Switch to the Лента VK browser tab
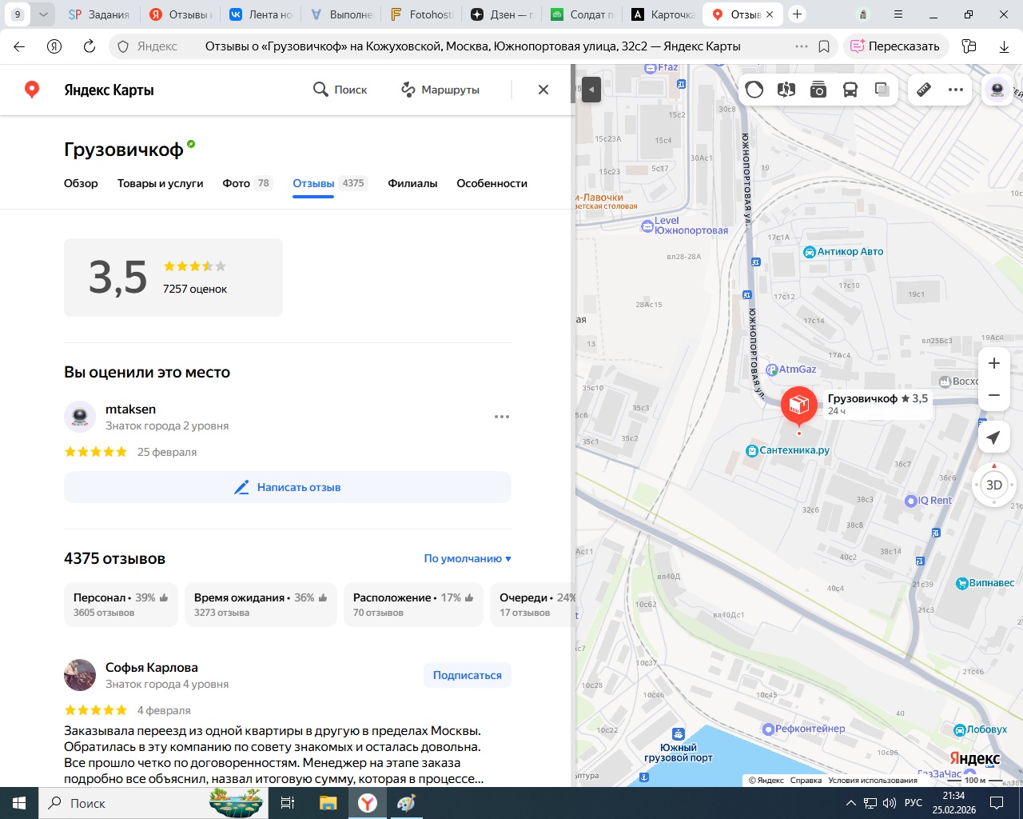 261,14
